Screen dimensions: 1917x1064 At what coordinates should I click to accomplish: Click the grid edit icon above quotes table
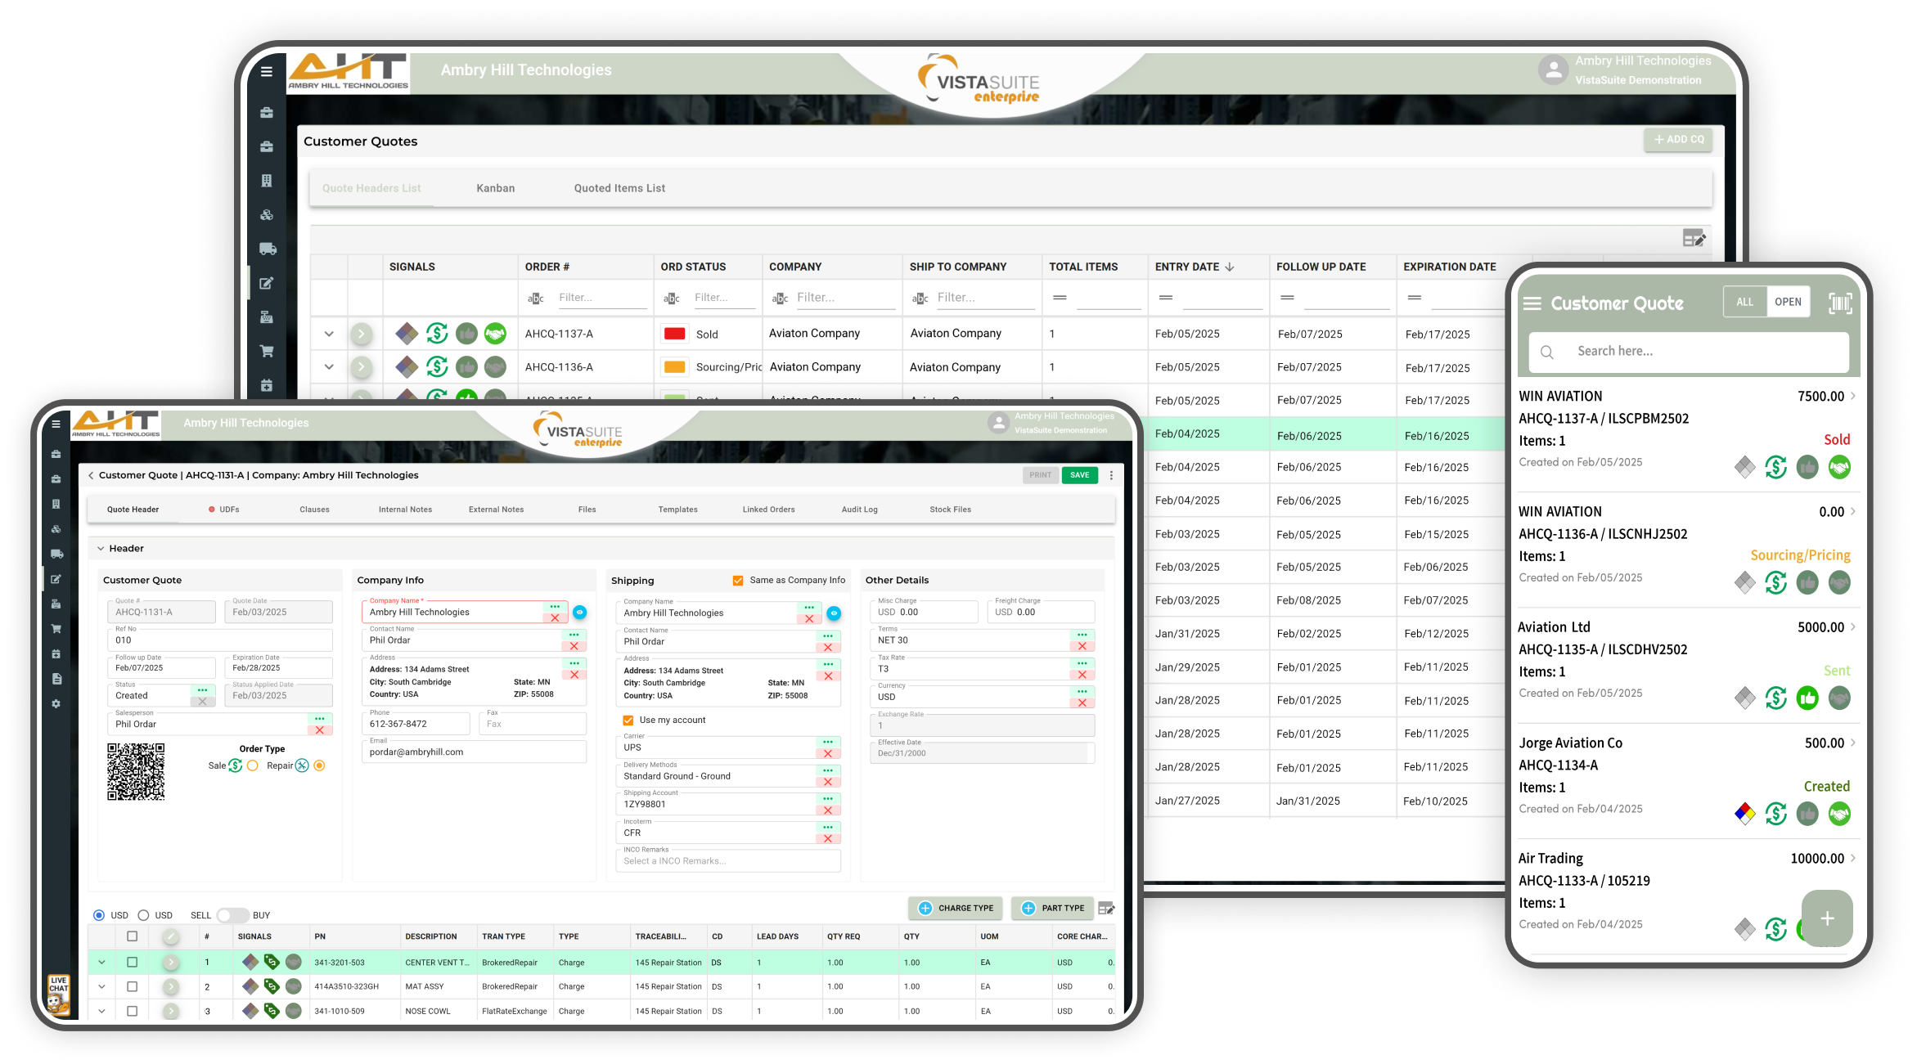(1694, 238)
